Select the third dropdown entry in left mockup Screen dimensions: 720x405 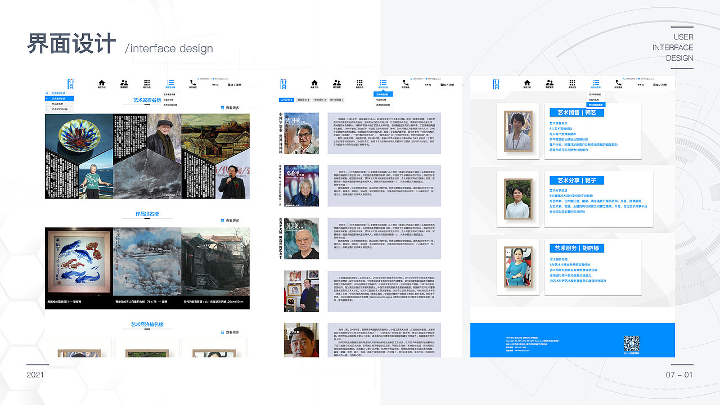(170, 105)
